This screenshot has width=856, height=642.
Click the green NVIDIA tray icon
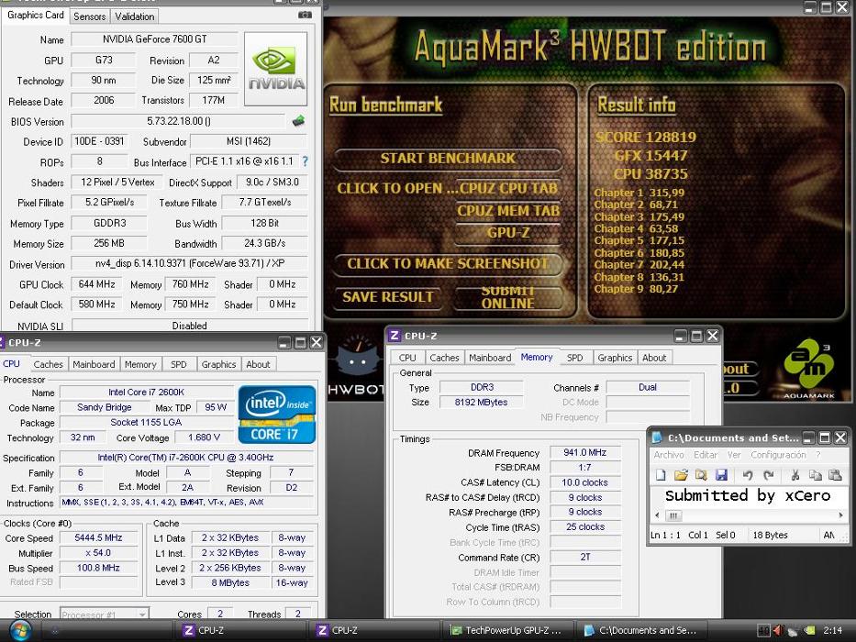point(809,630)
